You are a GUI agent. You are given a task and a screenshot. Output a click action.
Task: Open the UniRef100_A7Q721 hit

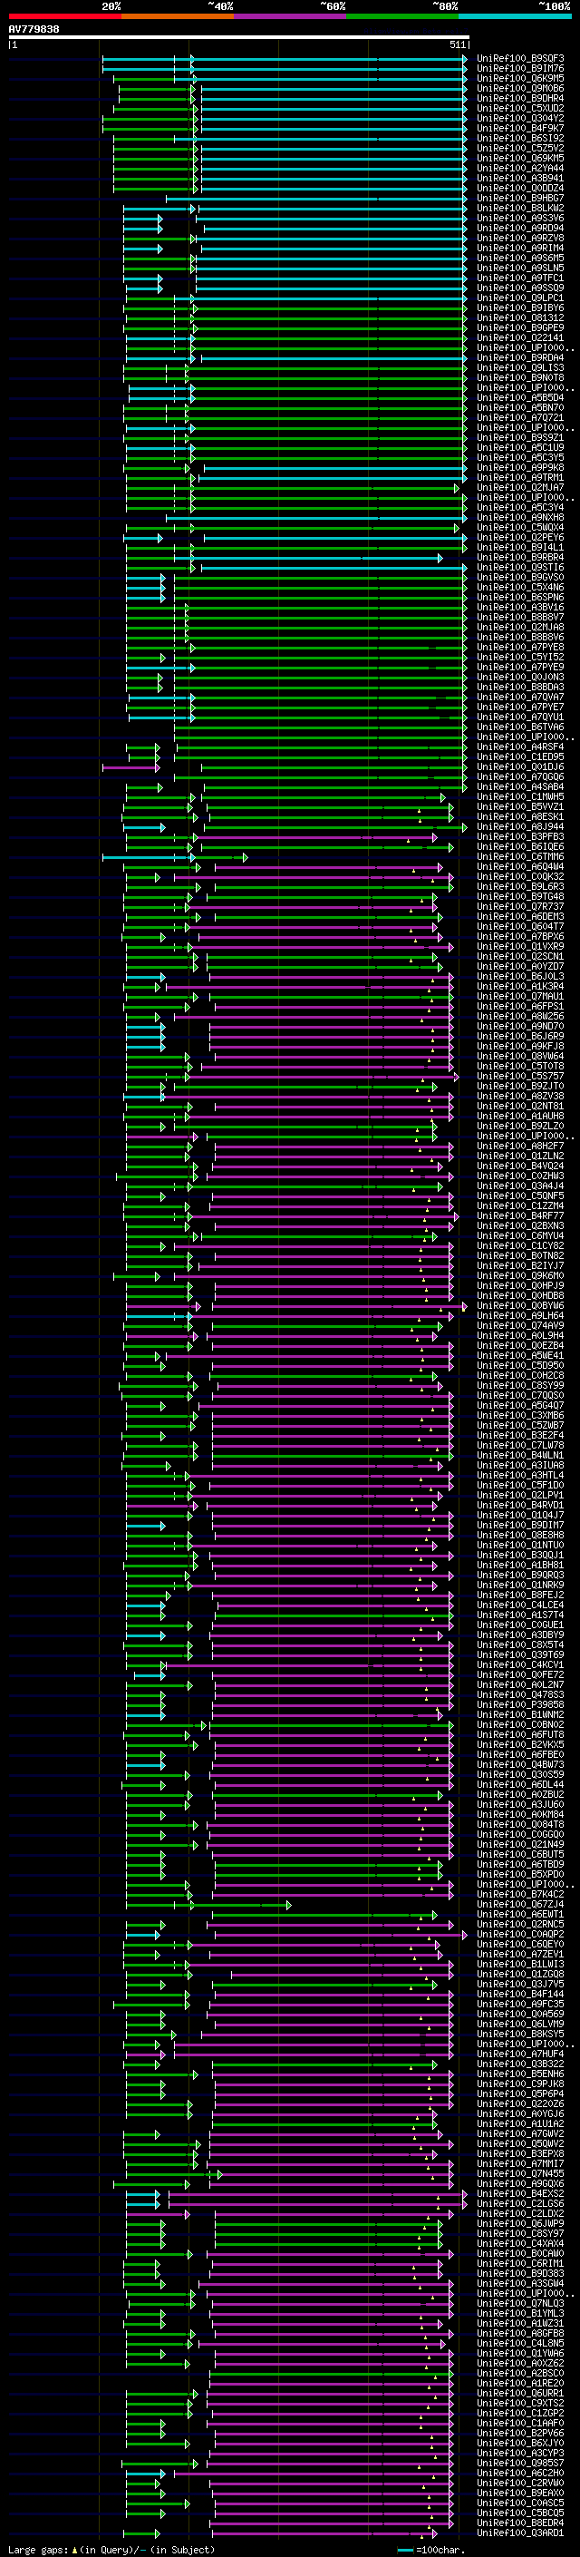pos(520,418)
